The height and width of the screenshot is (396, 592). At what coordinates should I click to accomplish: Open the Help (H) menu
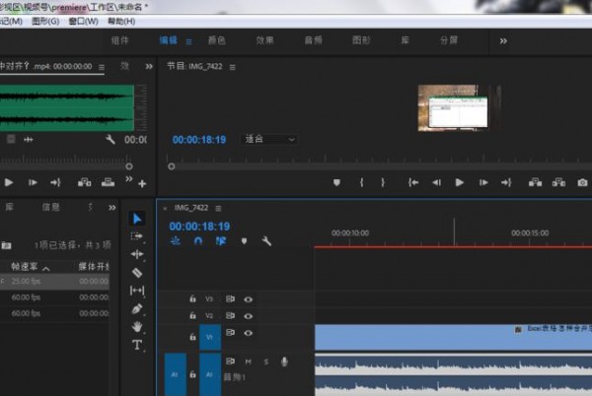[x=121, y=22]
